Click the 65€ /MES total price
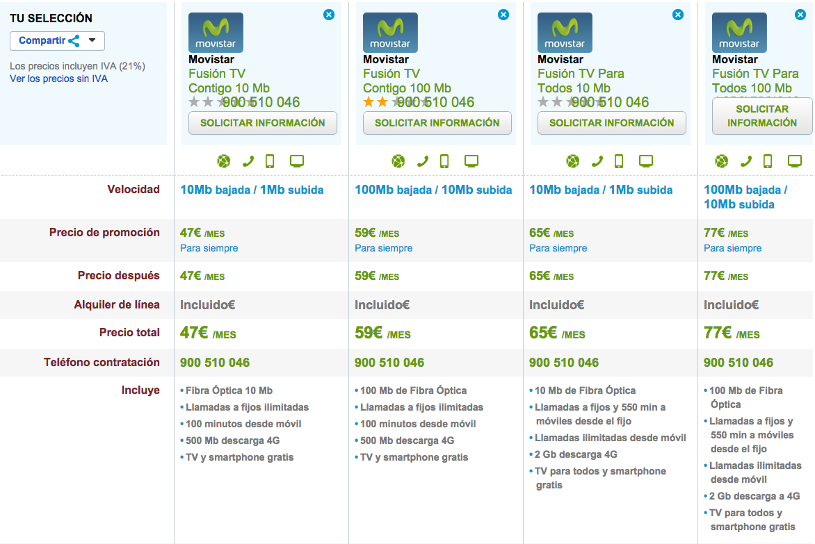Screen dimensions: 815x544 point(557,333)
